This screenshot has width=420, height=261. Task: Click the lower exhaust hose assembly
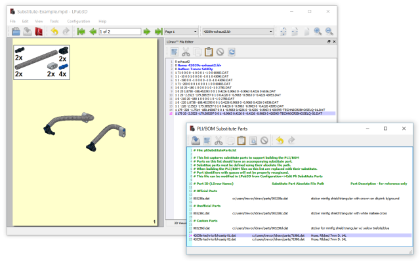(106, 138)
